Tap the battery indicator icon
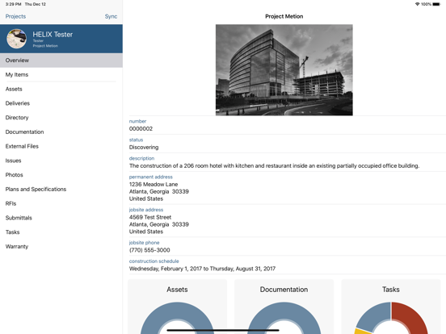The image size is (446, 334). click(436, 4)
